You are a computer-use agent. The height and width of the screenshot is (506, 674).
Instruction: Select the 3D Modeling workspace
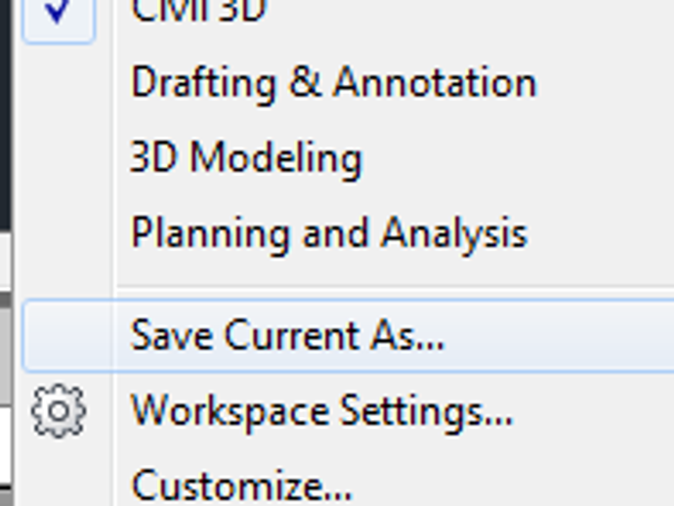coord(246,157)
